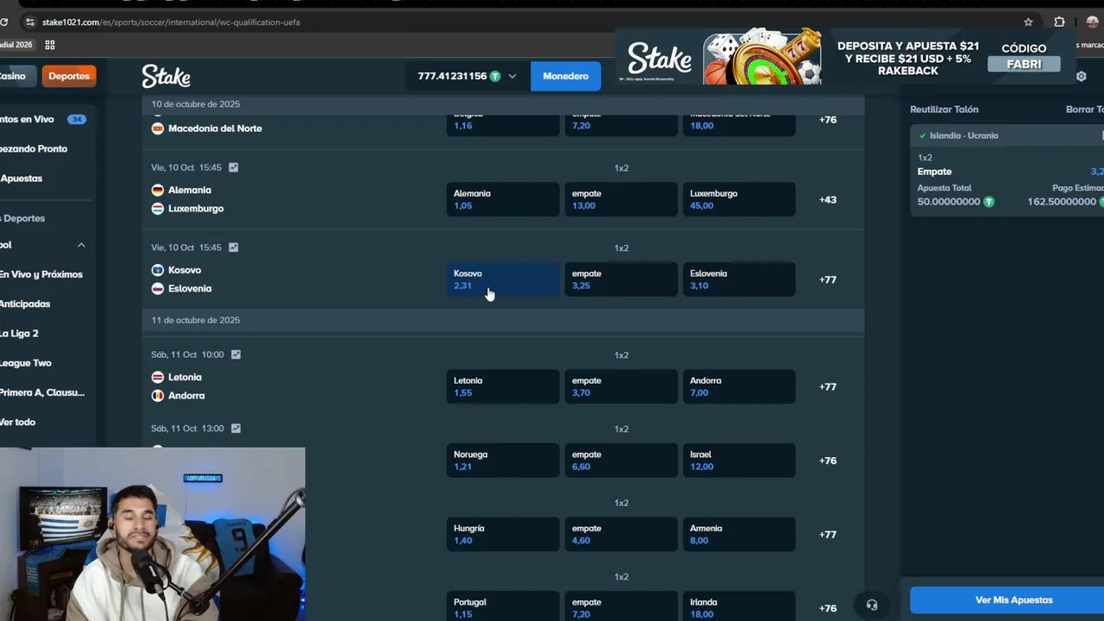Image resolution: width=1104 pixels, height=621 pixels.
Task: Click Borrar Todo in bet slip
Action: [x=1085, y=110]
